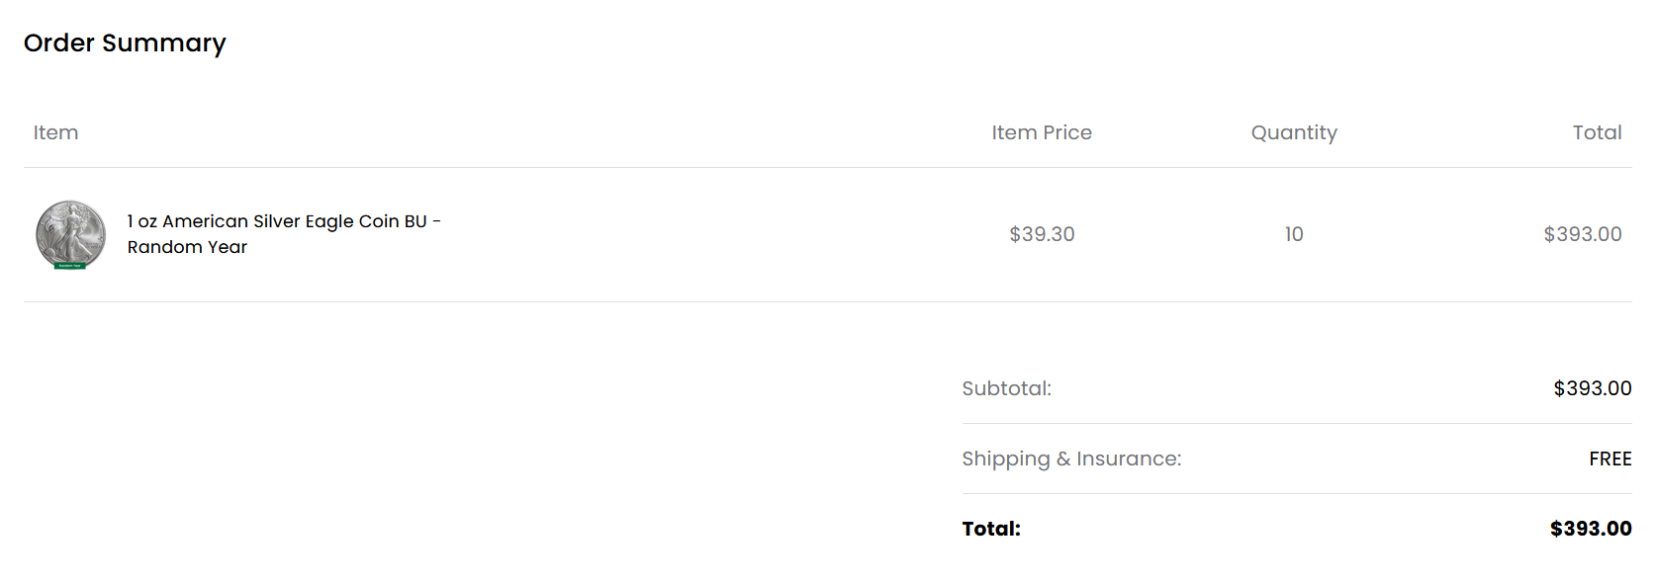
Task: Click the Subtotal amount $393.00
Action: (1593, 388)
